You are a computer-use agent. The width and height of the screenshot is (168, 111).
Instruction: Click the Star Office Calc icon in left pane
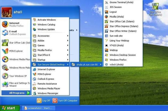pyautogui.click(x=5, y=43)
